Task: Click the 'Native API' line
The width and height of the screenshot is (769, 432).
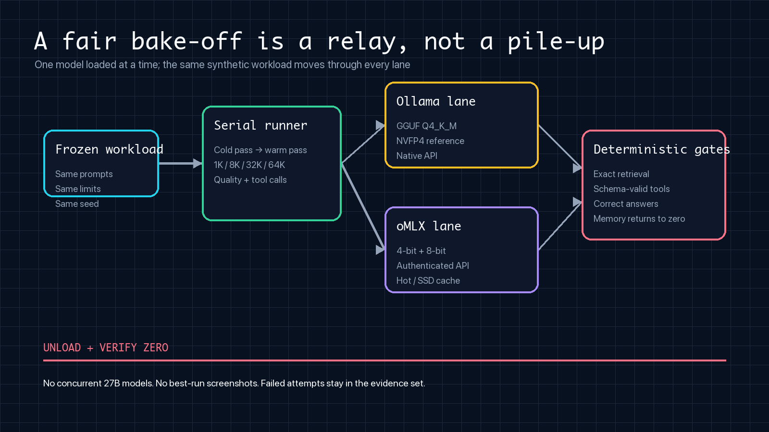Action: pos(417,156)
